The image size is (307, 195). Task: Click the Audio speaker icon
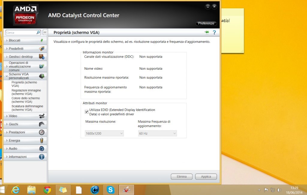coord(42,148)
